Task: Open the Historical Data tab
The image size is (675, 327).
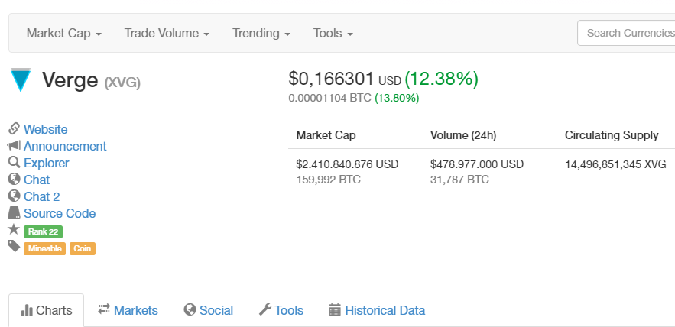Action: pos(377,310)
